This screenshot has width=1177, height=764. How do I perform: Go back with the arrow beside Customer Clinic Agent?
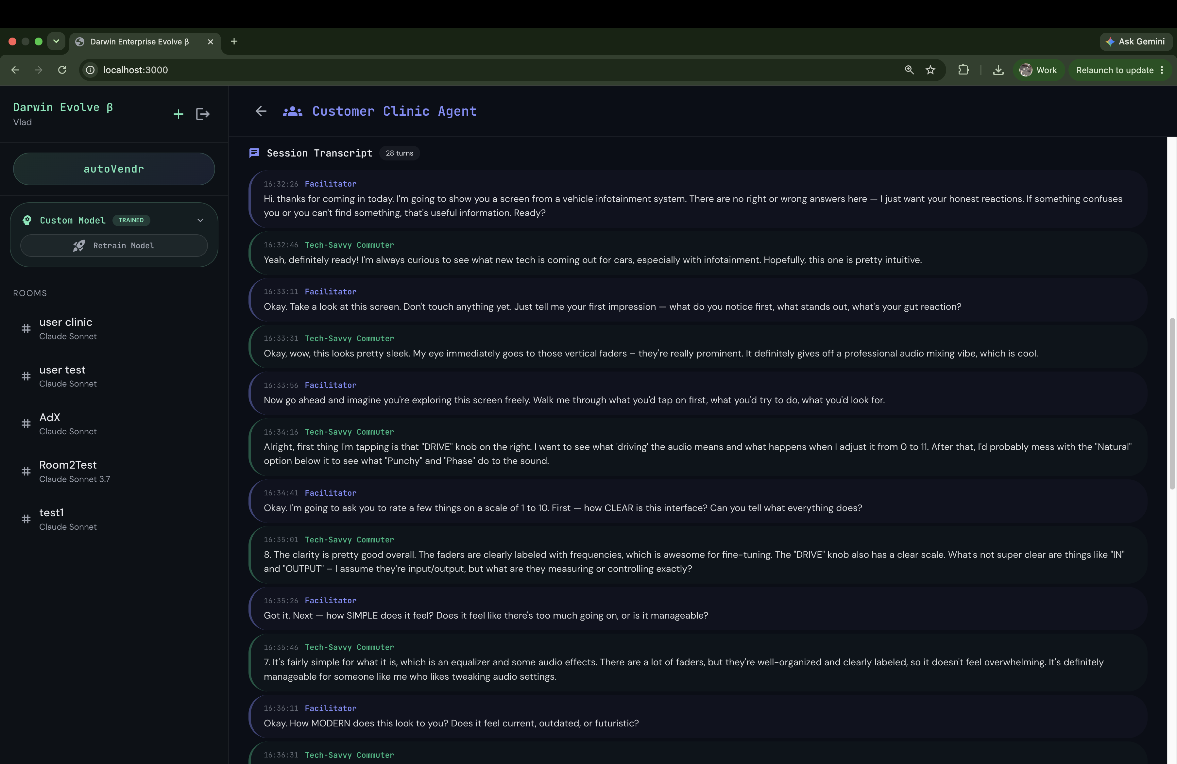261,111
